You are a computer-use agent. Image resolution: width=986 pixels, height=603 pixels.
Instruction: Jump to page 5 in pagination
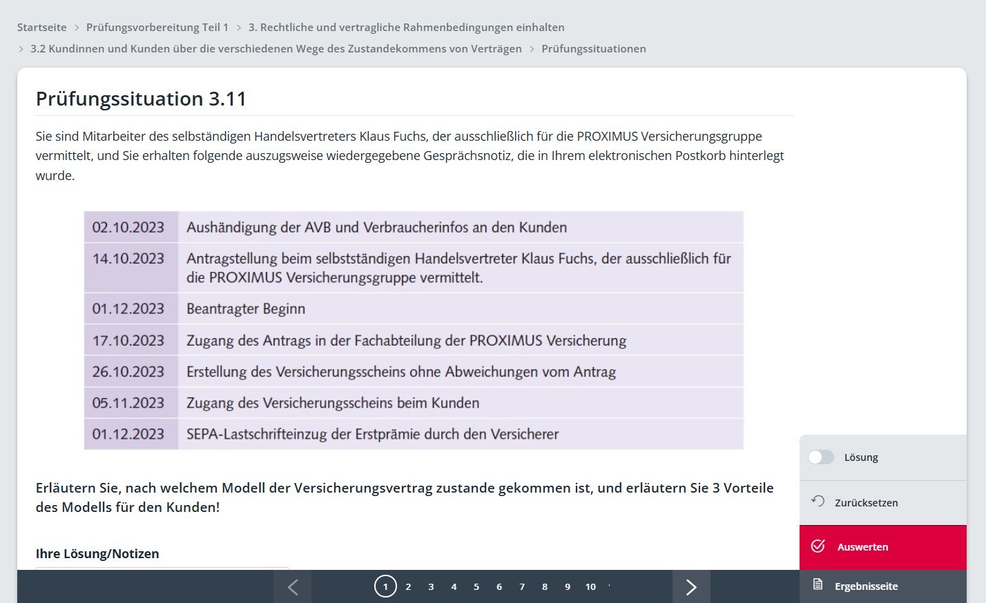tap(476, 587)
